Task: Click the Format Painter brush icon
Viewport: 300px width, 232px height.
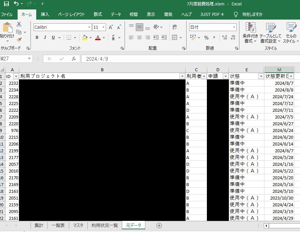Action: click(19, 40)
